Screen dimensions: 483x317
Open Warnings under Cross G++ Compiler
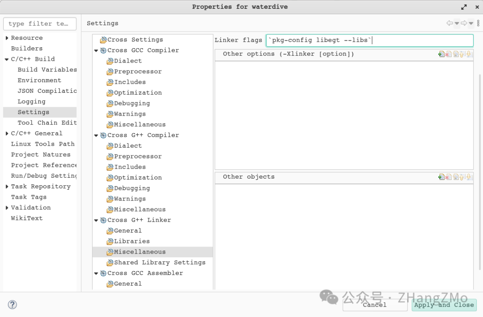[126, 199]
